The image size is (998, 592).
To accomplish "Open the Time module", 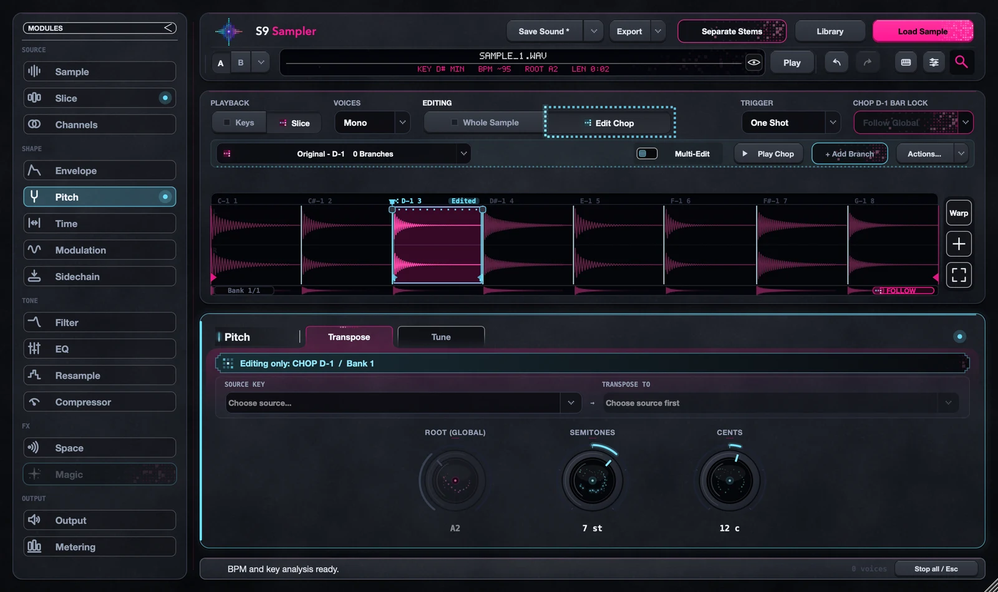I will pos(100,224).
